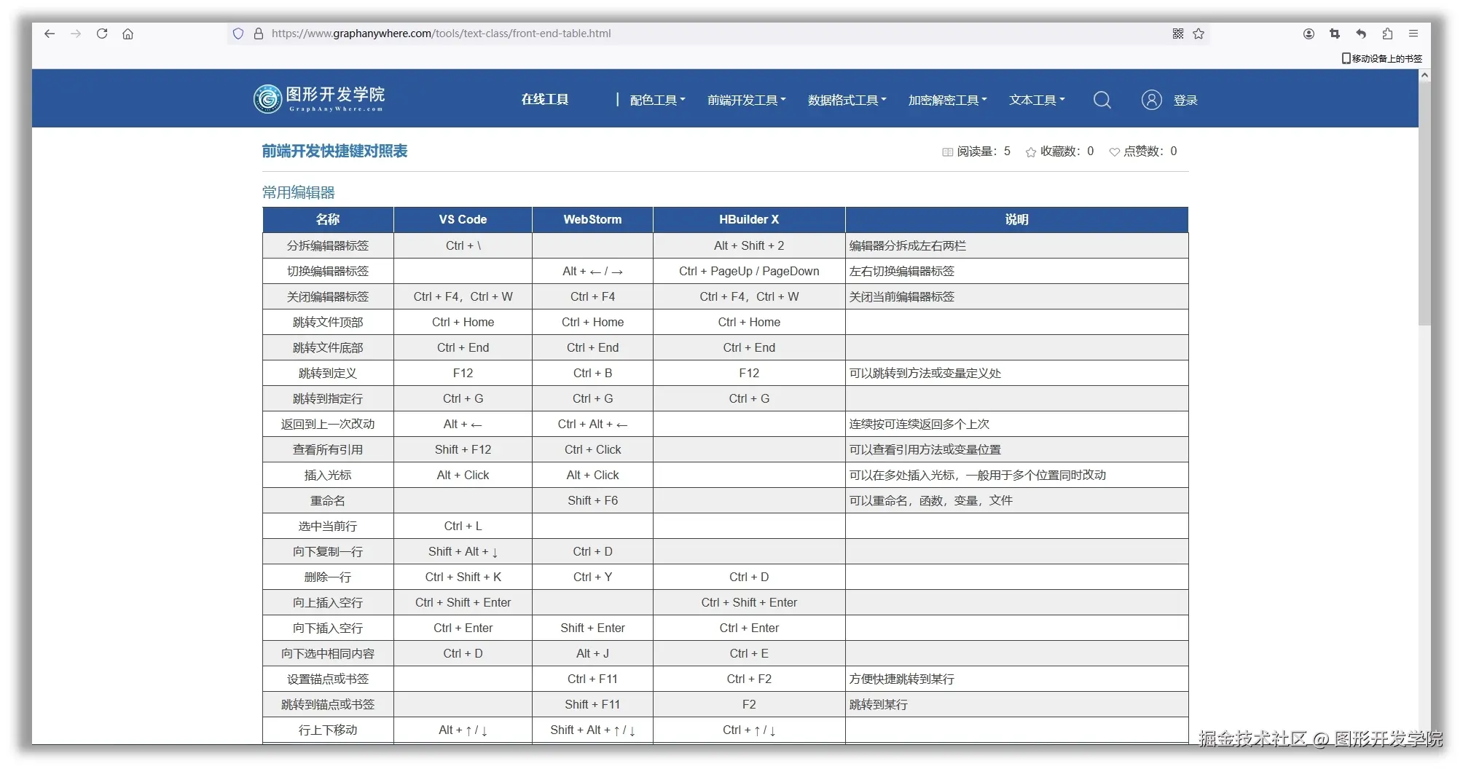Viewport: 1463px width, 769px height.
Task: Toggle the 收藏 star to favorite this article
Action: coord(1030,151)
